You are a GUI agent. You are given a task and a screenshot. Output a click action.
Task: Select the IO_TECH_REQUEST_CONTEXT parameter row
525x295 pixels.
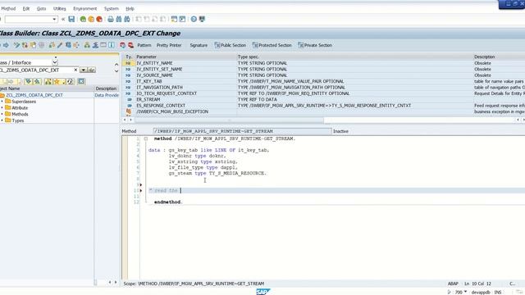click(x=323, y=93)
